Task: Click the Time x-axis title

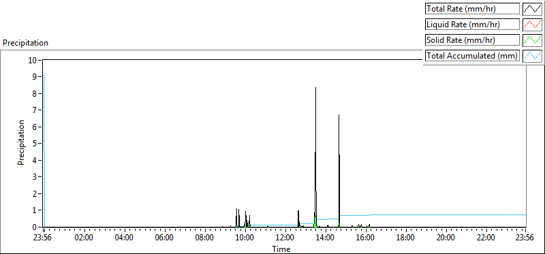Action: coord(281,249)
